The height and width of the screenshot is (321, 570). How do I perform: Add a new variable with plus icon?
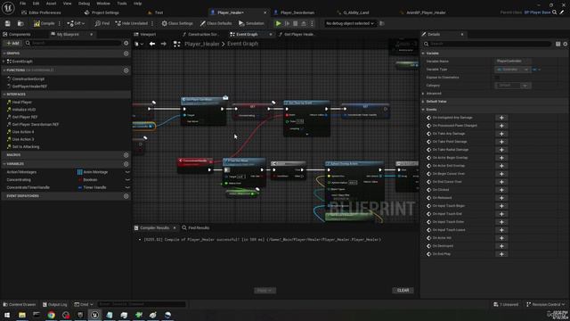(x=126, y=164)
